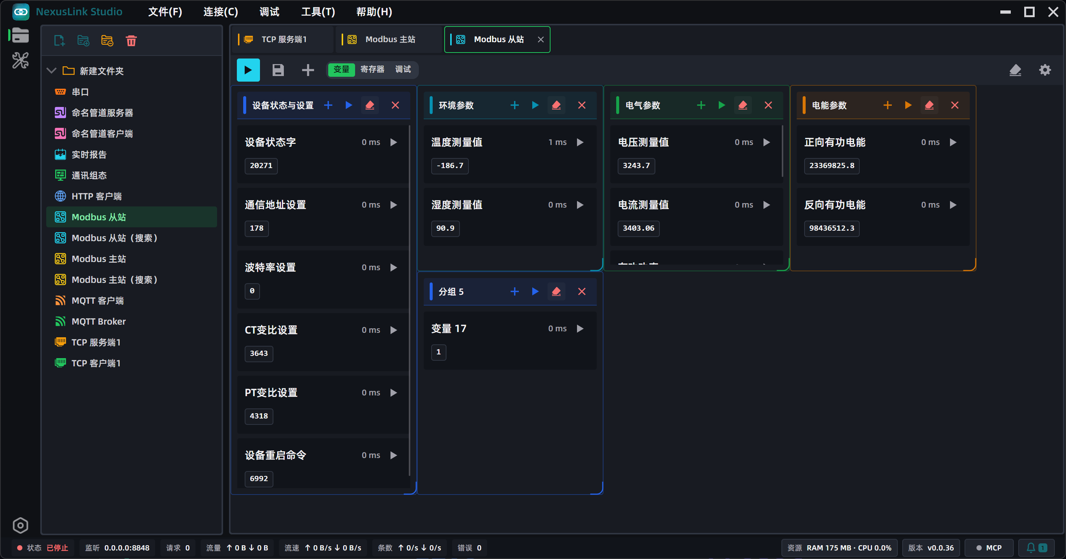The image size is (1066, 559).
Task: Send the 正向有功电能 variable
Action: (x=953, y=142)
